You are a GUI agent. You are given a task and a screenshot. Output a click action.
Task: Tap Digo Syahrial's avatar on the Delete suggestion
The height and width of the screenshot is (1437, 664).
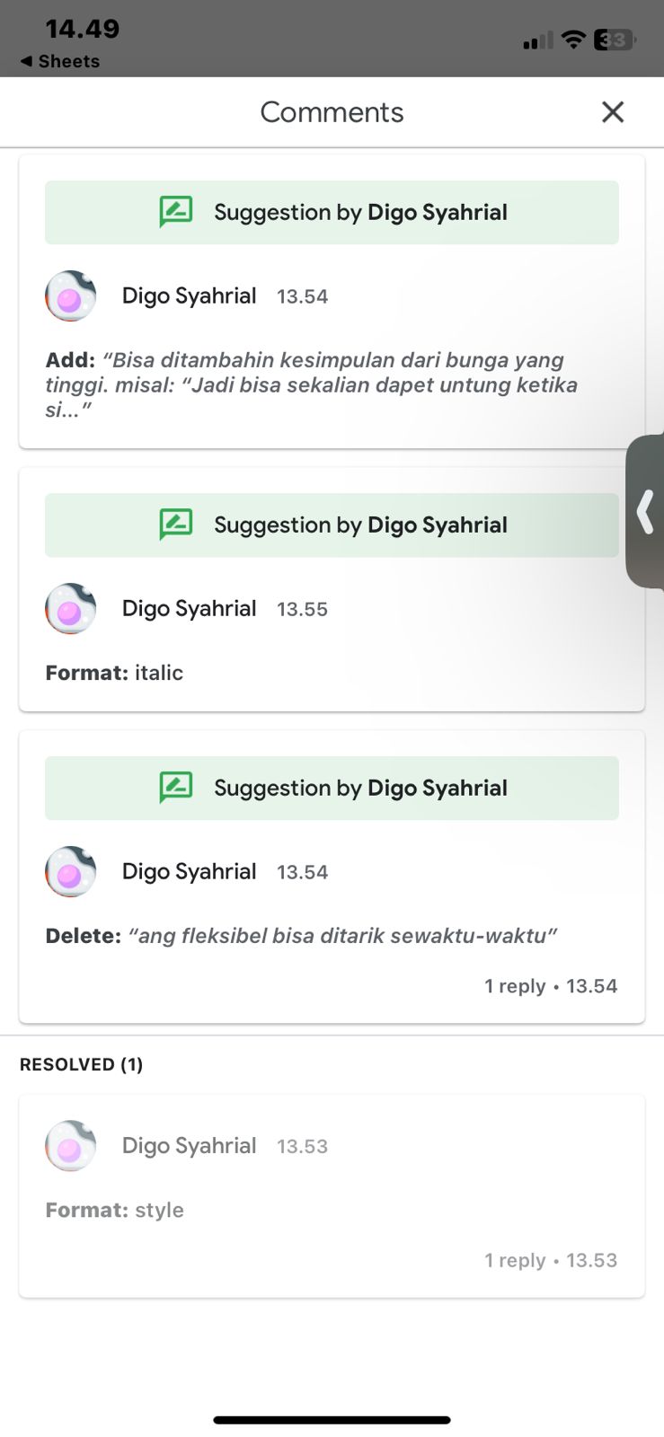[x=70, y=872]
